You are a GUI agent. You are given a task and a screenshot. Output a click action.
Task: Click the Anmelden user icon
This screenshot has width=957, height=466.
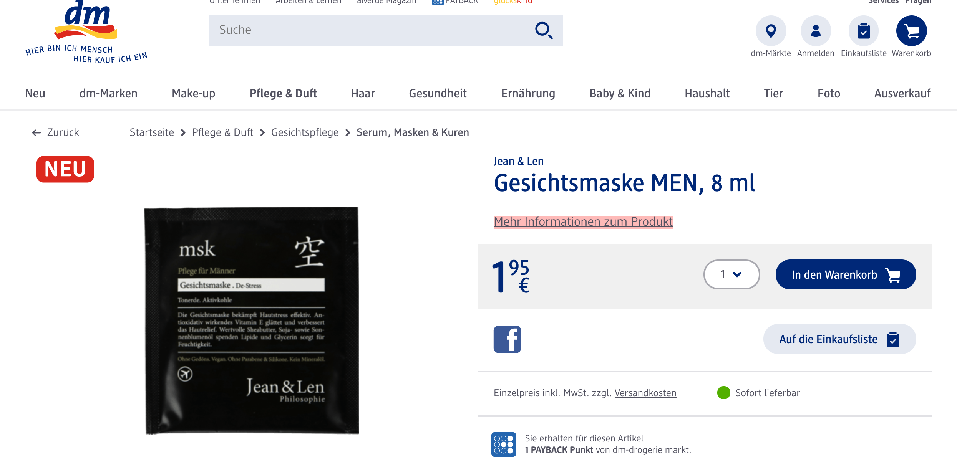click(x=815, y=31)
